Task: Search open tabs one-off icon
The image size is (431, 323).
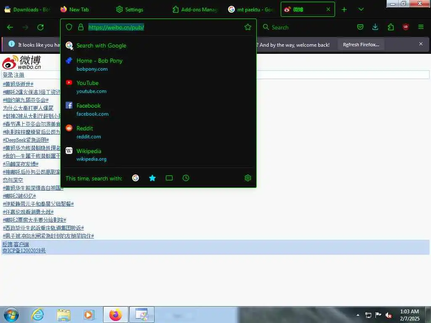Action: [169, 178]
